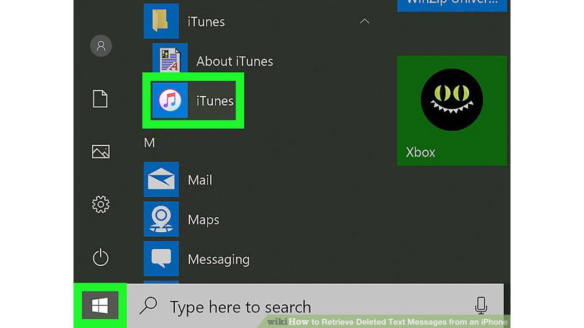
Task: Click the Power icon in sidebar
Action: [101, 258]
